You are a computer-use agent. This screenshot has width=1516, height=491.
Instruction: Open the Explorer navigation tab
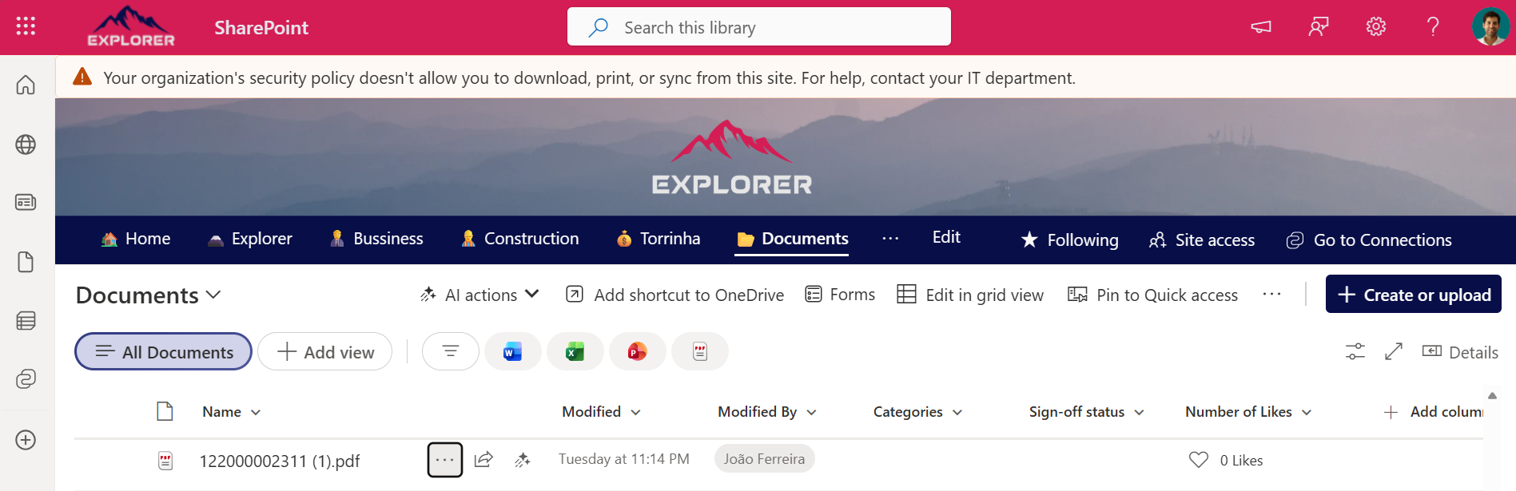click(x=249, y=239)
